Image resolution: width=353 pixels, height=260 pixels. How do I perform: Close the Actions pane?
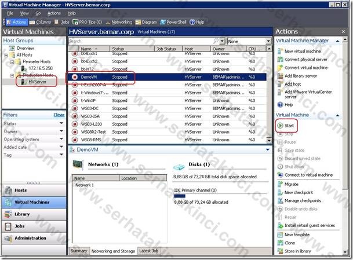[x=343, y=32]
